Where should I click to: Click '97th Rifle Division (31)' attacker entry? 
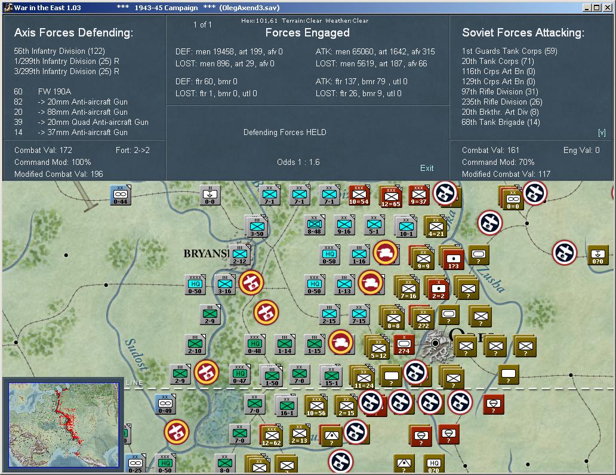point(500,91)
